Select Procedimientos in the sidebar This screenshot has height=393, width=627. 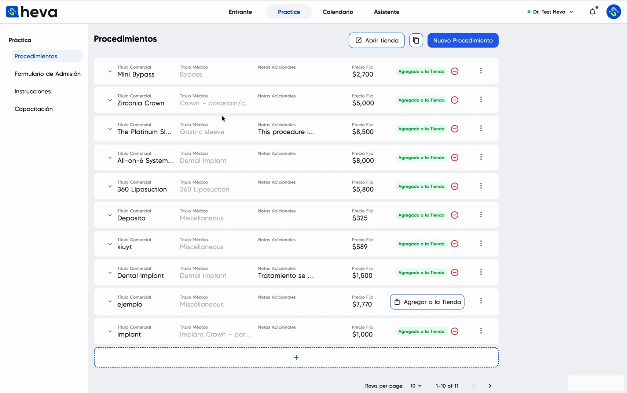click(47, 56)
